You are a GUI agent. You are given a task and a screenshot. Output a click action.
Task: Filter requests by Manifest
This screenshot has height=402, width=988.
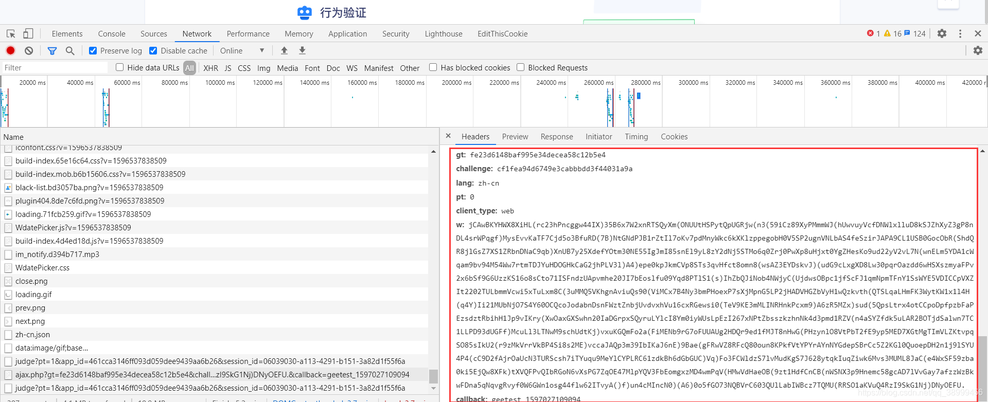pyautogui.click(x=379, y=68)
